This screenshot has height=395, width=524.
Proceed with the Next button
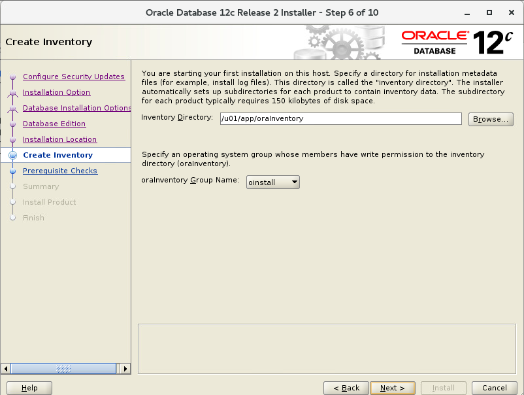(x=392, y=388)
